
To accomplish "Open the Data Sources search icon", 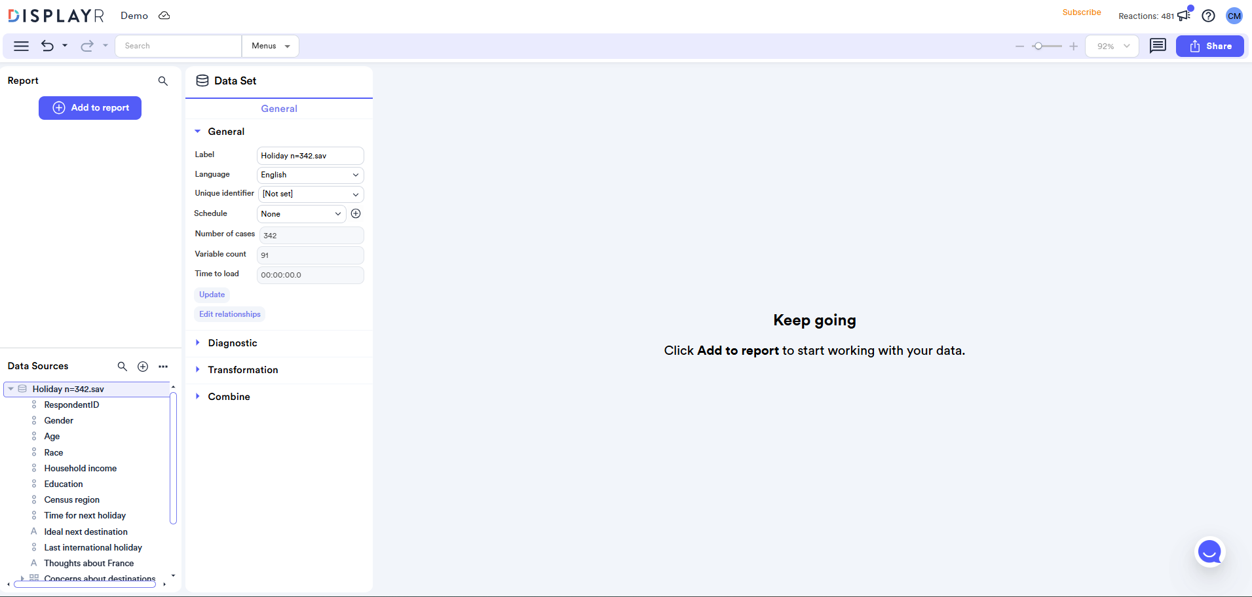I will pyautogui.click(x=122, y=367).
